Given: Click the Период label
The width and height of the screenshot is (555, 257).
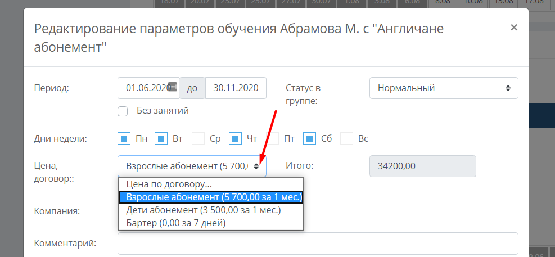Looking at the screenshot, I should pos(51,88).
